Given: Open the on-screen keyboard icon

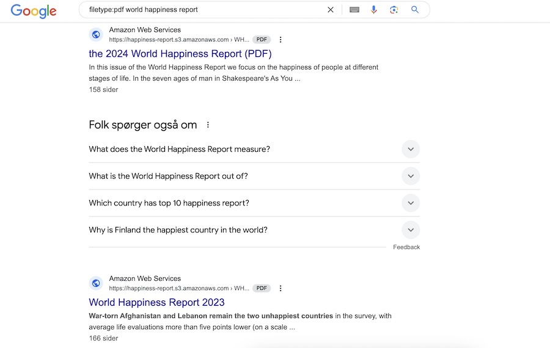Looking at the screenshot, I should pyautogui.click(x=354, y=10).
